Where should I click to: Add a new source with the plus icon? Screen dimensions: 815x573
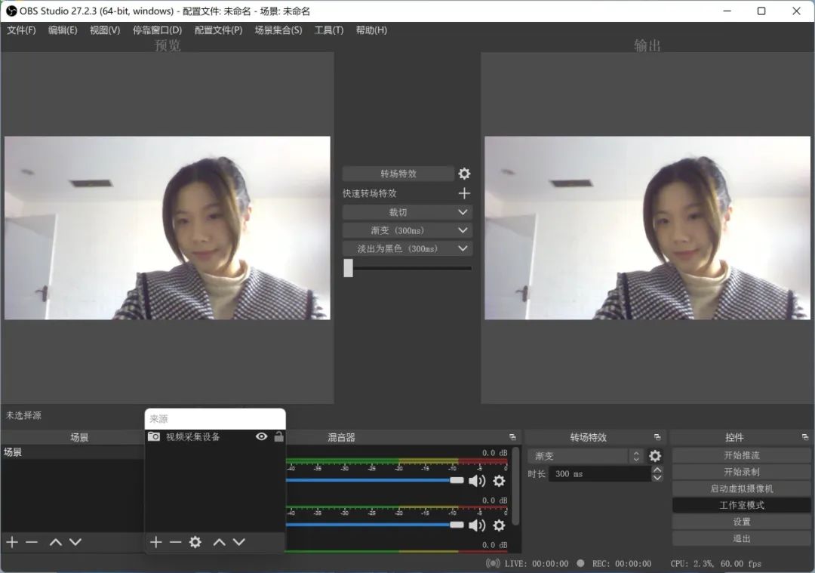(155, 542)
